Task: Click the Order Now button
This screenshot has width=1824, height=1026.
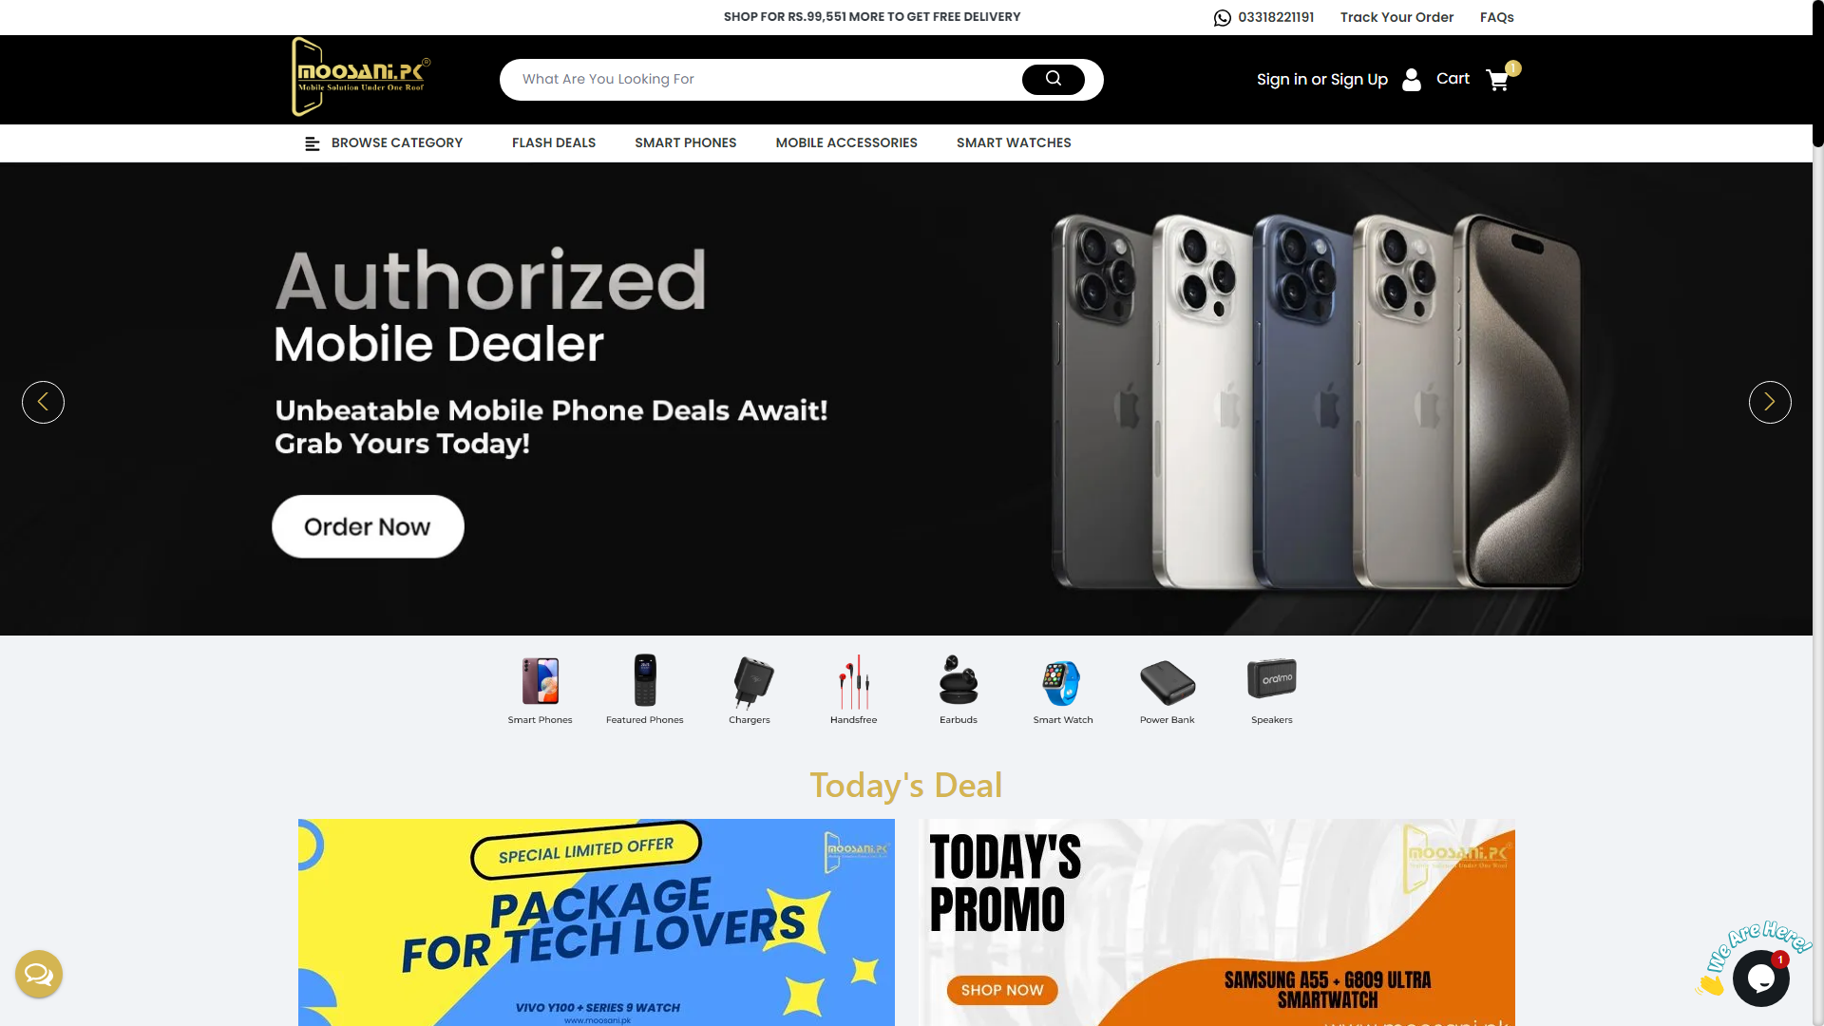Action: [368, 526]
